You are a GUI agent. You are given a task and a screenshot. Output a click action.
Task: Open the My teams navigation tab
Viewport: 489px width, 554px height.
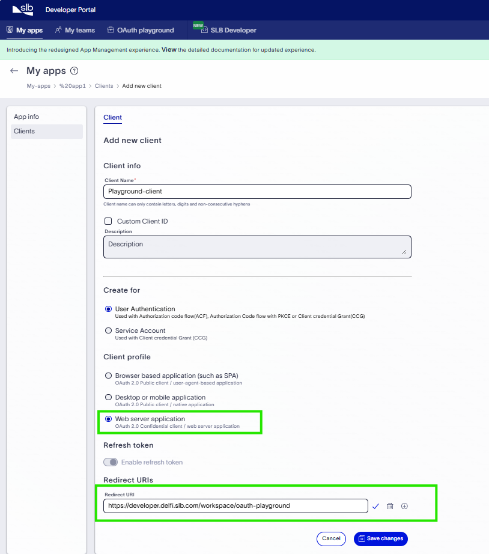pyautogui.click(x=75, y=30)
